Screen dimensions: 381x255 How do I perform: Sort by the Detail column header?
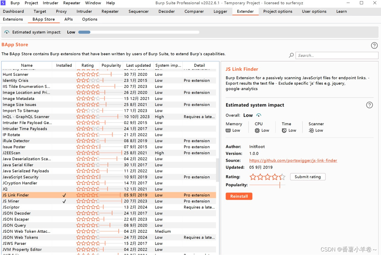tap(199, 65)
